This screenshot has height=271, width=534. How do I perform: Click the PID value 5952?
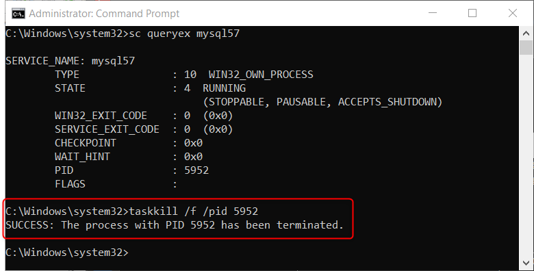click(196, 170)
